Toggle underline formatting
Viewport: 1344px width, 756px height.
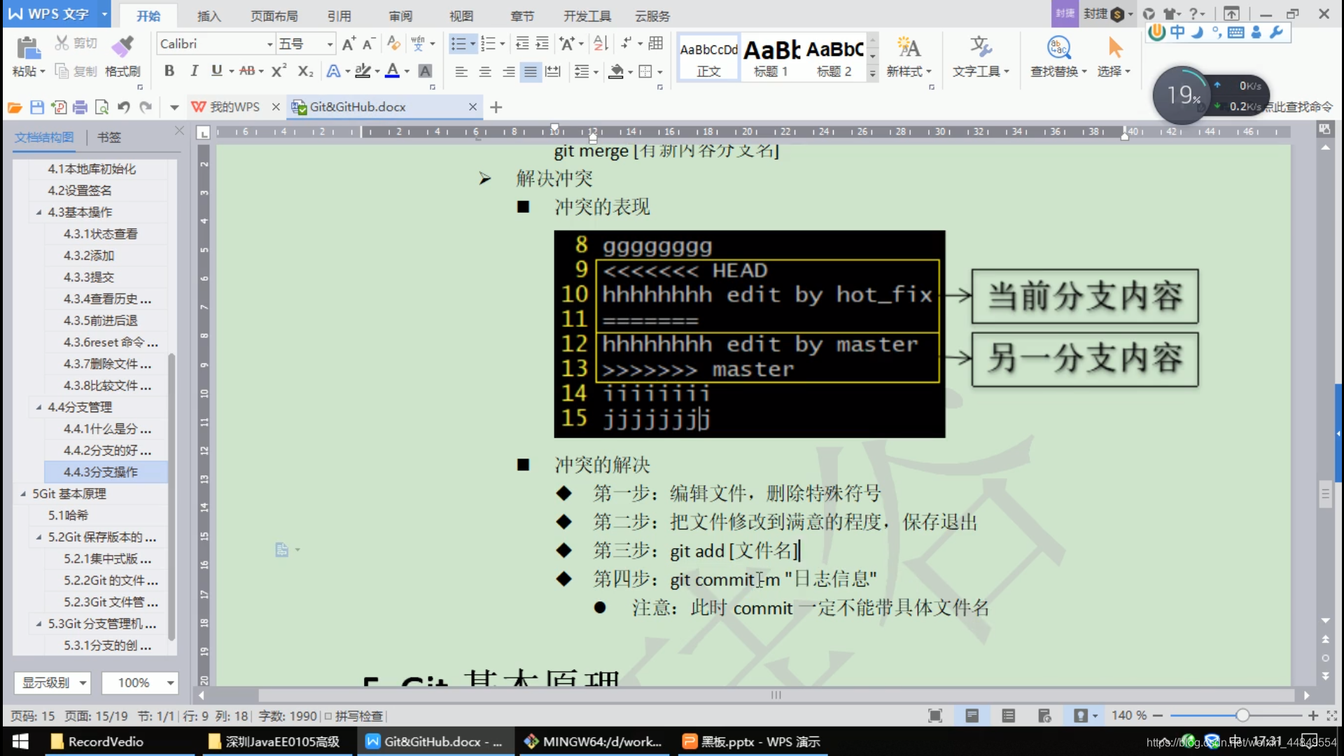point(217,71)
